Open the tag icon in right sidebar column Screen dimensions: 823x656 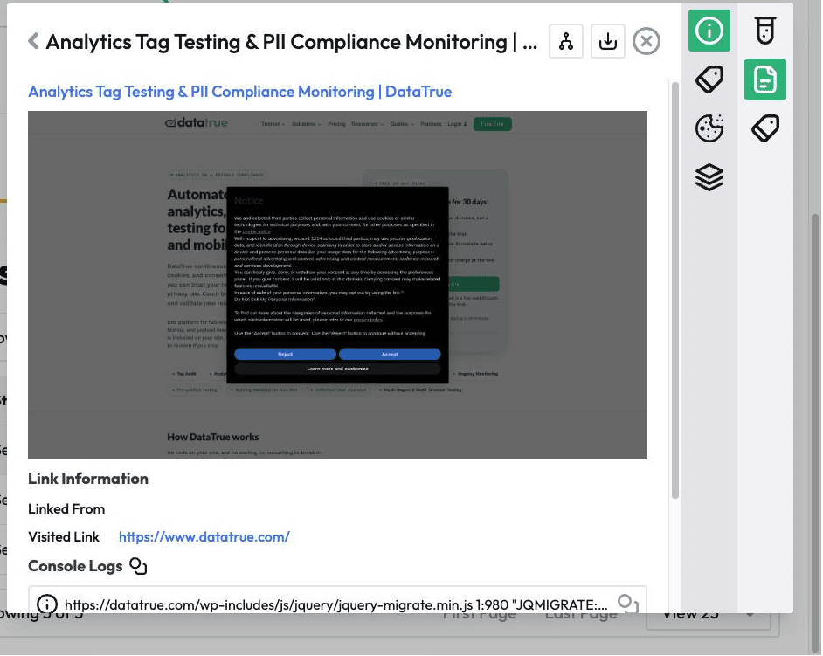(x=764, y=128)
